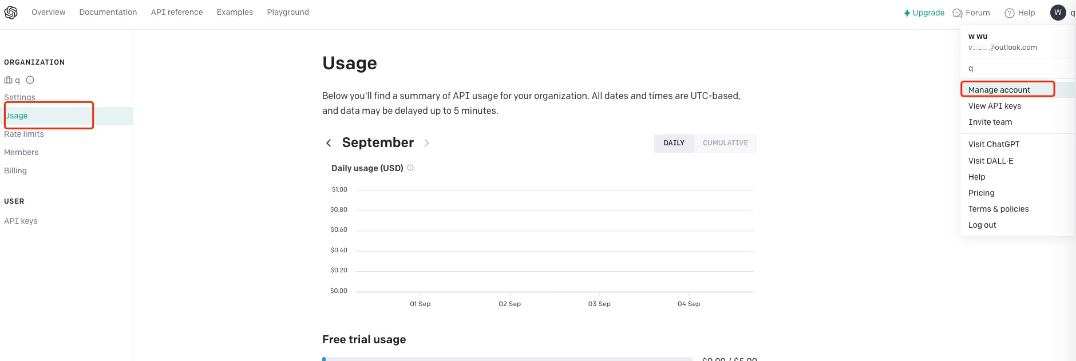Click the free trial usage progress bar

coord(507,358)
